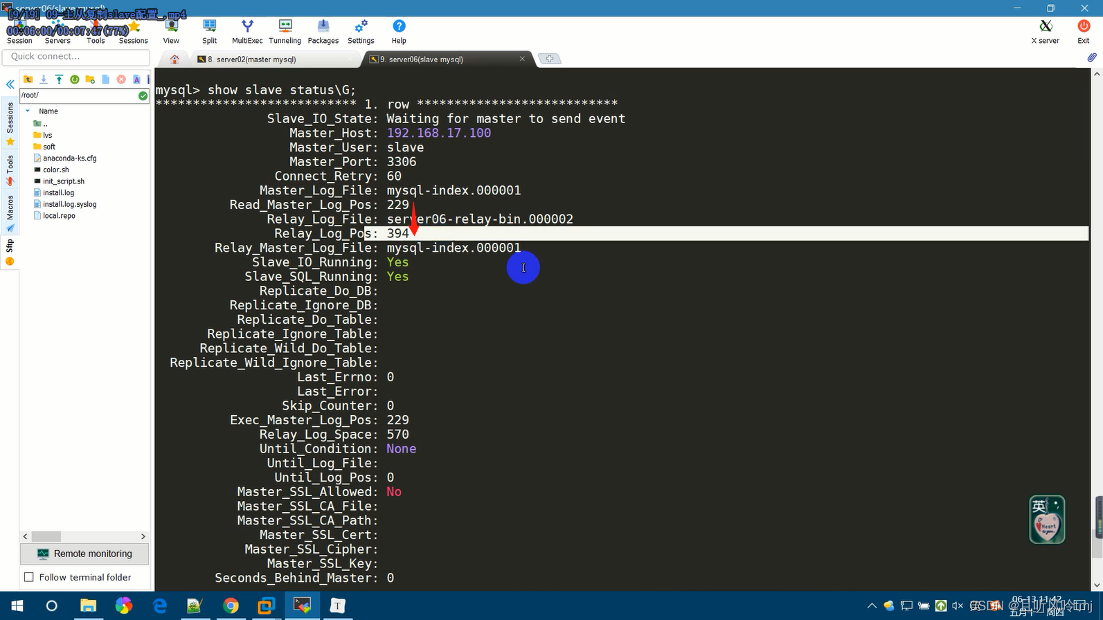1103x620 pixels.
Task: Click the file list scroll right arrow
Action: pos(143,536)
